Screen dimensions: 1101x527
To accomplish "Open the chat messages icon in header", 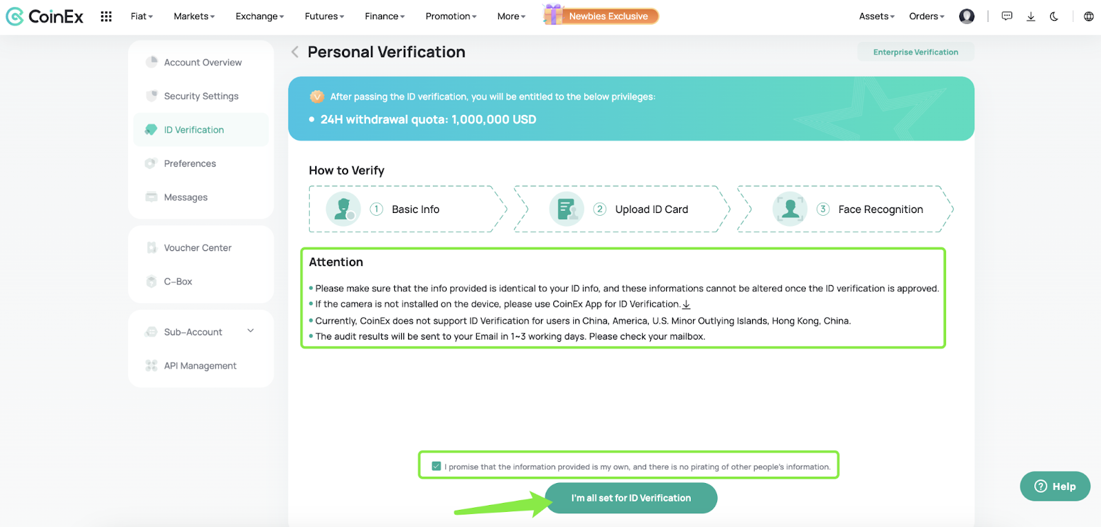I will coord(1007,16).
